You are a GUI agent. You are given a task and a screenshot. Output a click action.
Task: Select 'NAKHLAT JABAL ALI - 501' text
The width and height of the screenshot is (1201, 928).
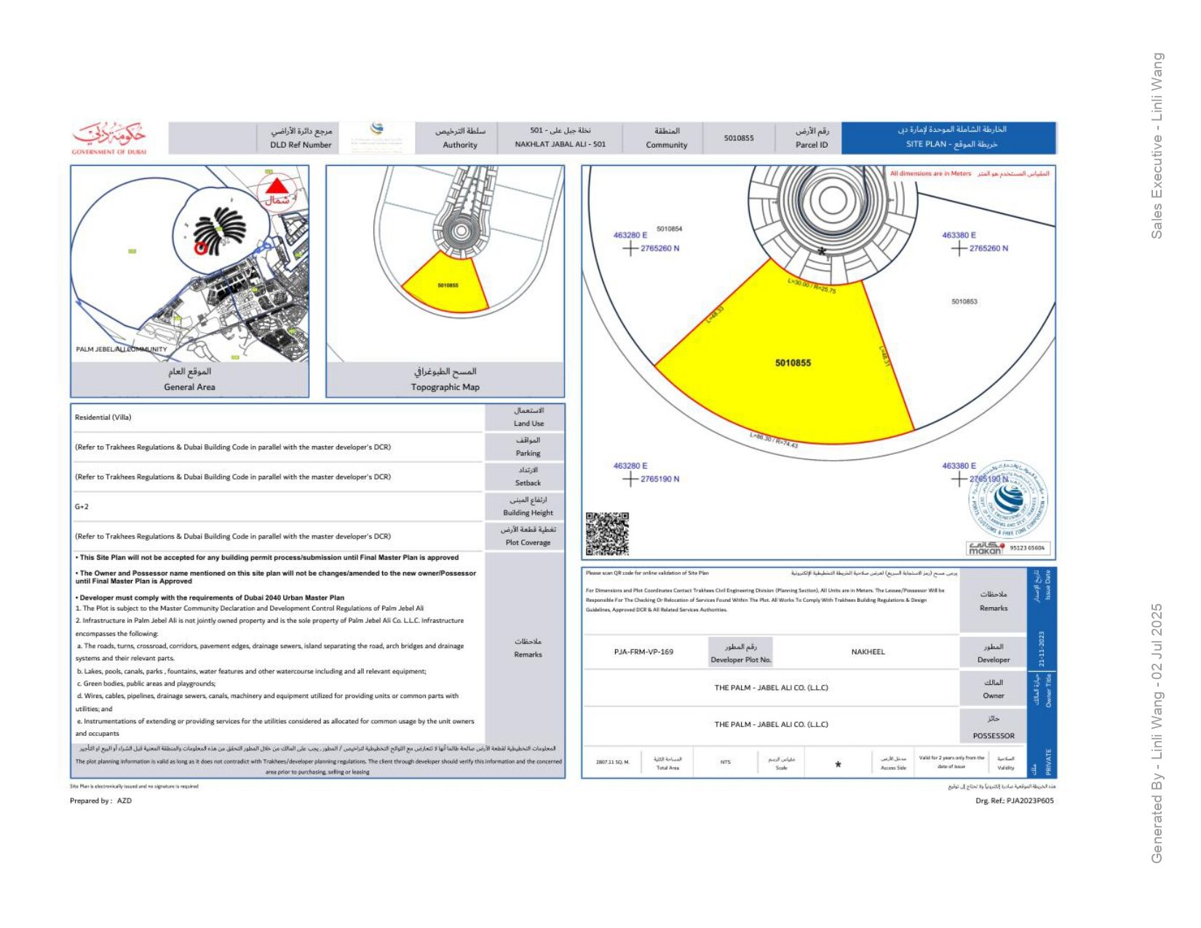560,144
